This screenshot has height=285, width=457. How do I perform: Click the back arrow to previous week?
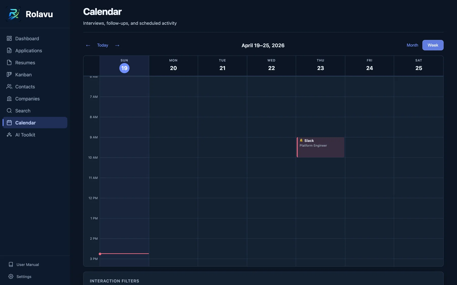(88, 45)
